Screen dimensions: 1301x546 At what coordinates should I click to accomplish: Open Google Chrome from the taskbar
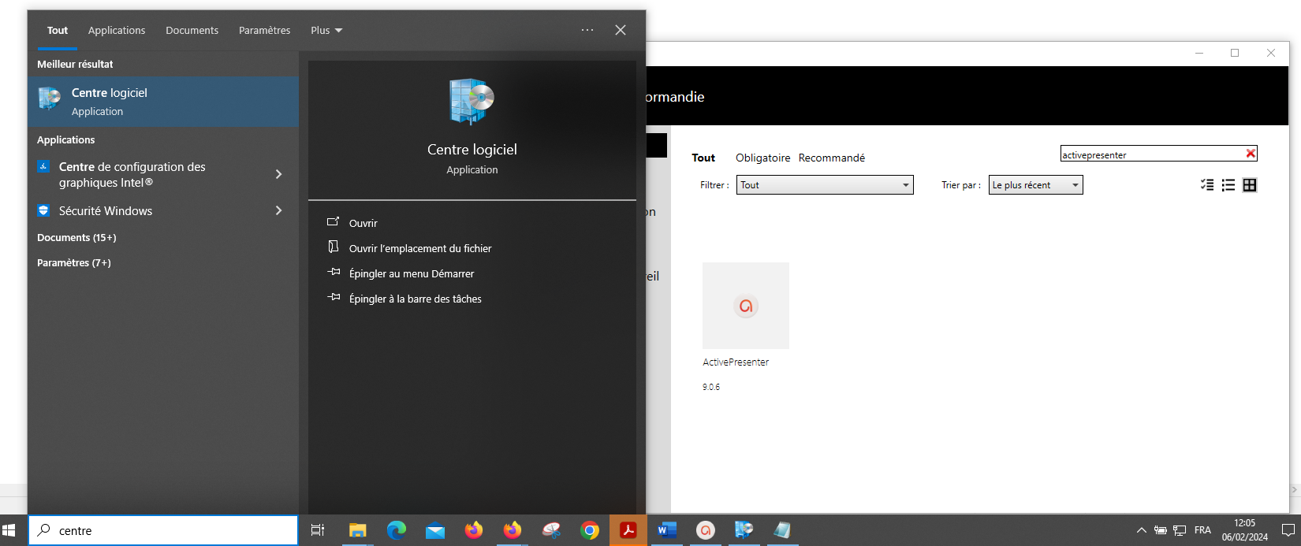[x=589, y=530]
